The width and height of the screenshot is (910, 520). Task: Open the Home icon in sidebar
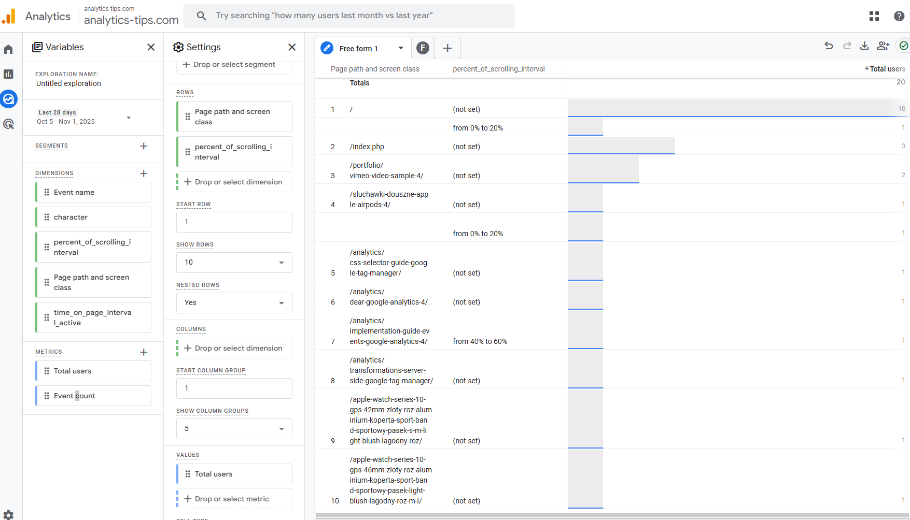coord(8,50)
